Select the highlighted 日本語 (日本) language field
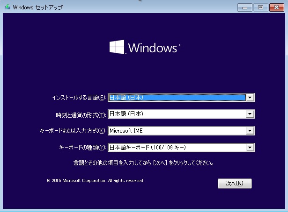This screenshot has height=212, width=288. coord(177,98)
